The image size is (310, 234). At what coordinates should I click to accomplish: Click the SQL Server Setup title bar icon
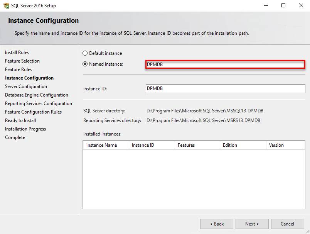click(6, 5)
